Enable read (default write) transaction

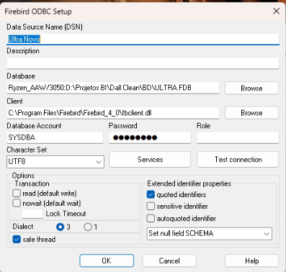pos(17,193)
